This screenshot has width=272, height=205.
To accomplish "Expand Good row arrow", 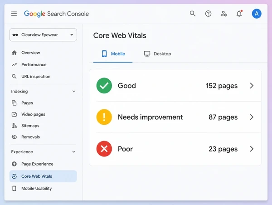I will pos(252,86).
